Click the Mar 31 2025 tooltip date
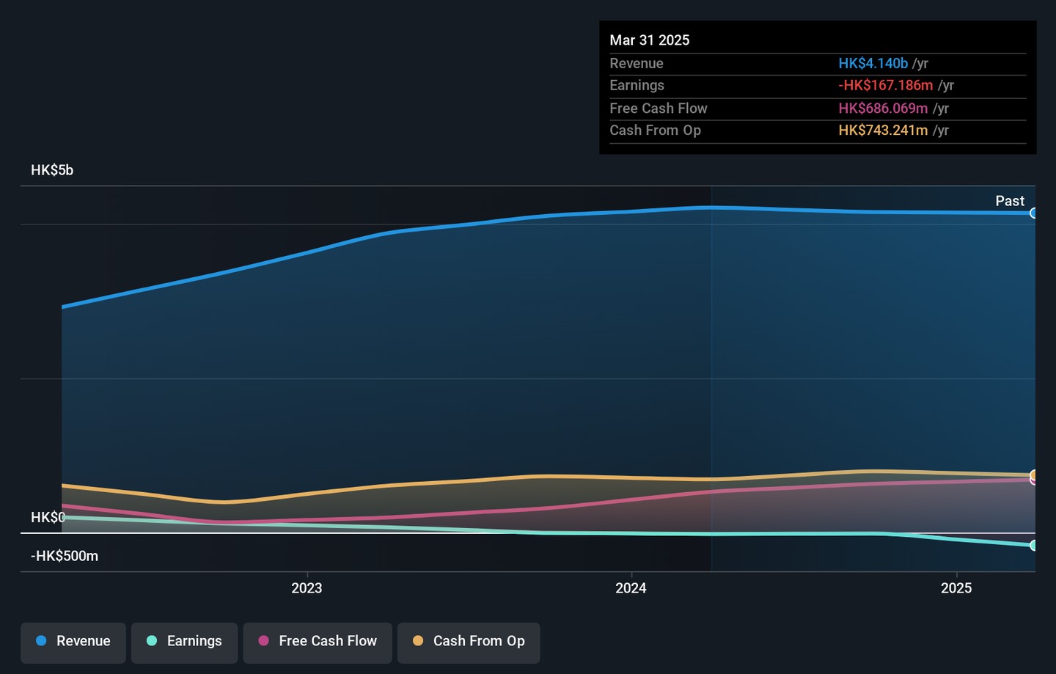The image size is (1056, 674). [x=649, y=40]
